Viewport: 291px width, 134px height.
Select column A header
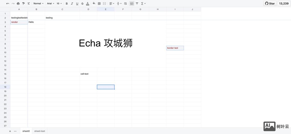pyautogui.click(x=19, y=9)
